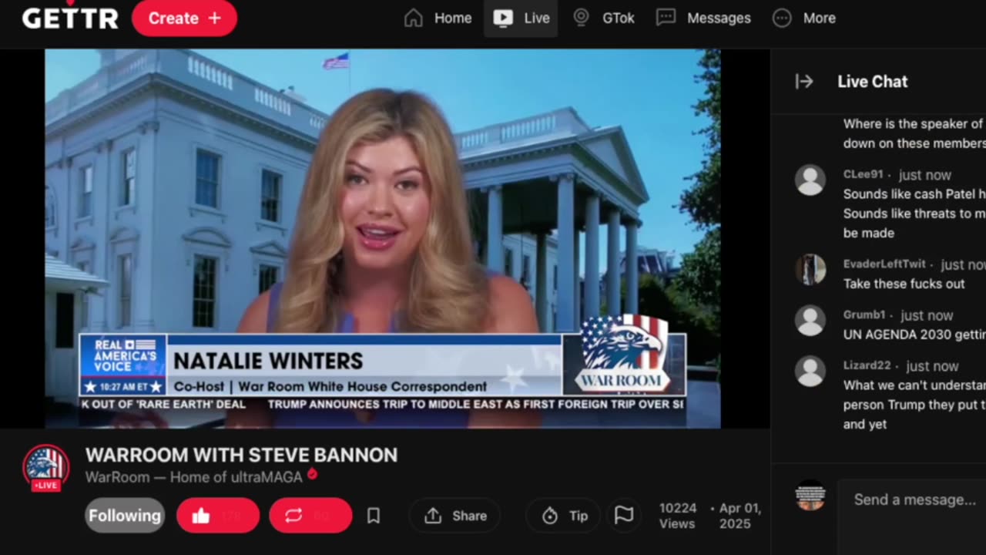Click the 'Take these fucks out' chat message
This screenshot has width=986, height=555.
click(x=904, y=284)
